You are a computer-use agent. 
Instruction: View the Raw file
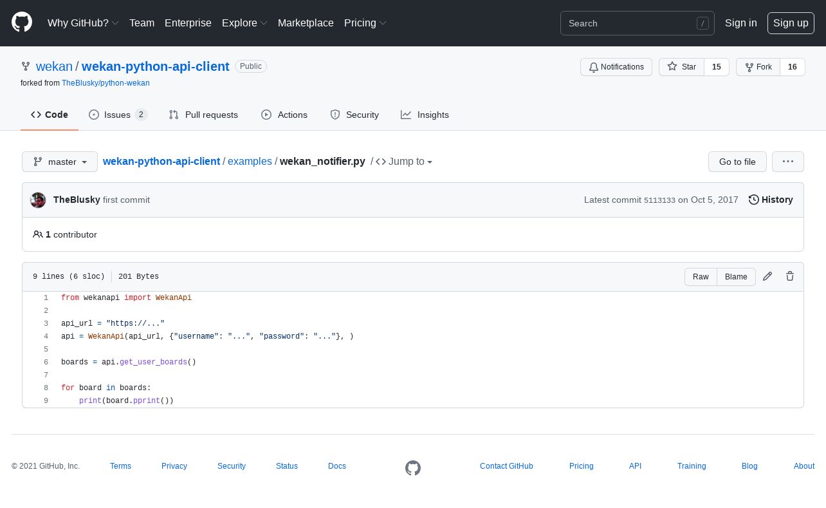click(x=701, y=277)
